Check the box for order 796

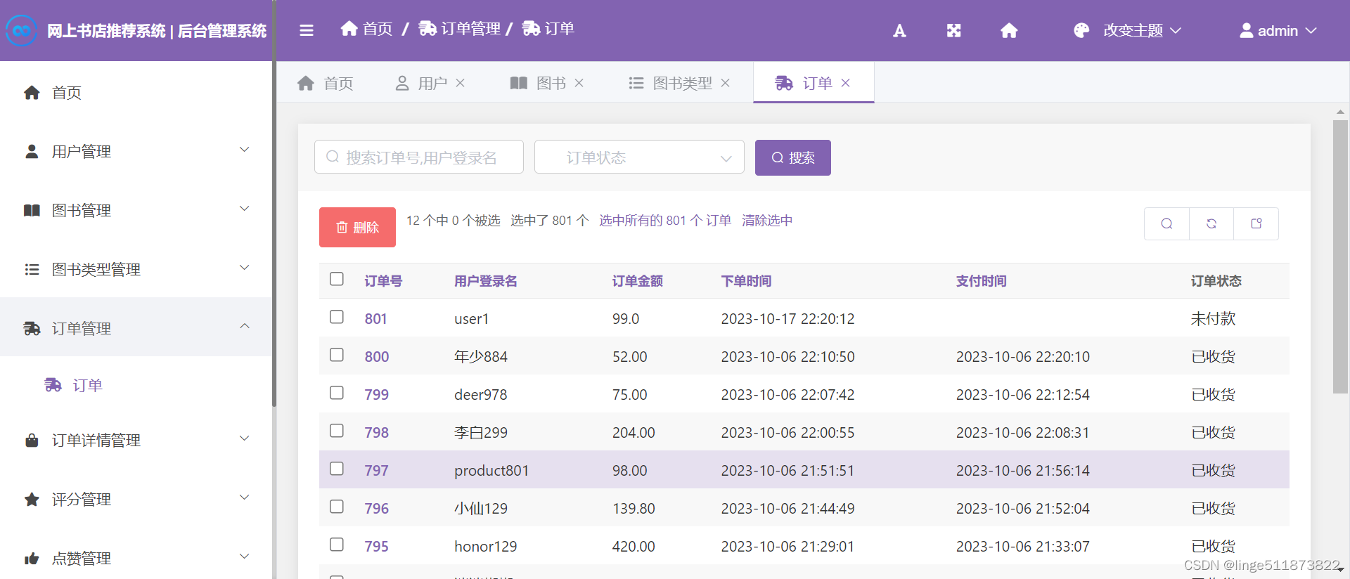pyautogui.click(x=337, y=507)
